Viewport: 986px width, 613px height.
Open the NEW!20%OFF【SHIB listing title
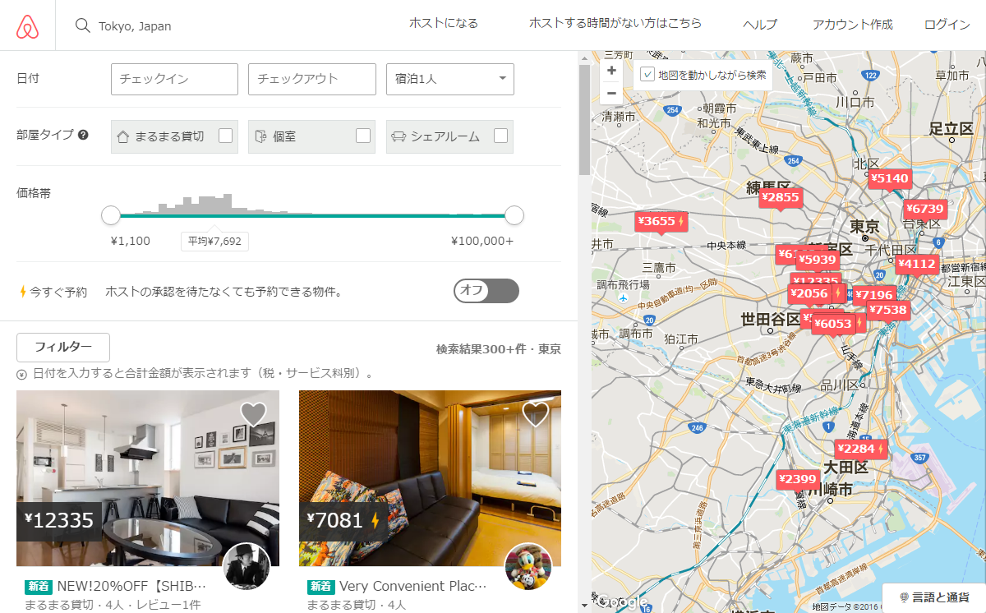(x=132, y=587)
